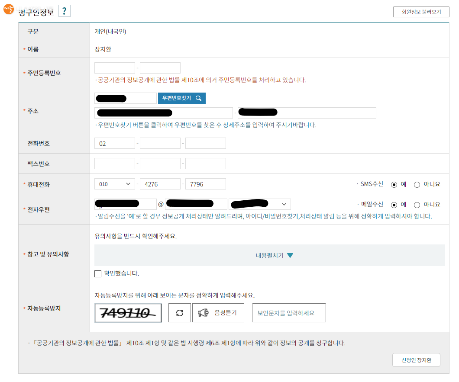This screenshot has height=382, width=459.
Task: Click the 보안문자를 입력하세요 input field
Action: (289, 313)
